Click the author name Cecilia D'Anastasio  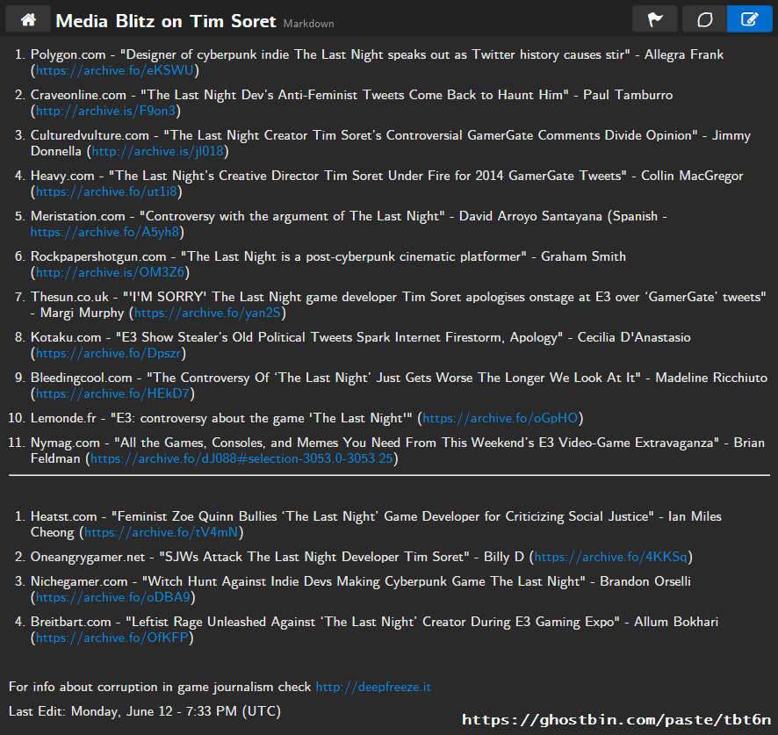pyautogui.click(x=634, y=337)
